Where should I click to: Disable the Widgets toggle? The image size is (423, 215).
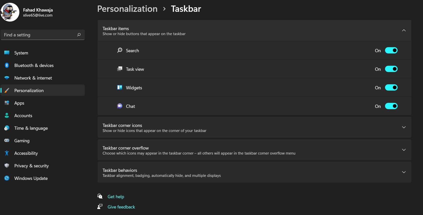pos(391,87)
